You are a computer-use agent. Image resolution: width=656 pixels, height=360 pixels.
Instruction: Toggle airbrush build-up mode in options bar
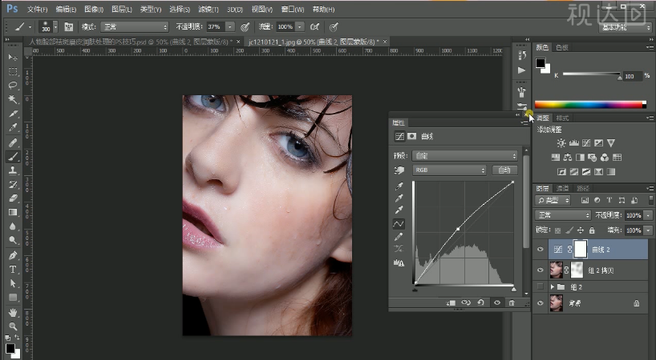tap(314, 27)
